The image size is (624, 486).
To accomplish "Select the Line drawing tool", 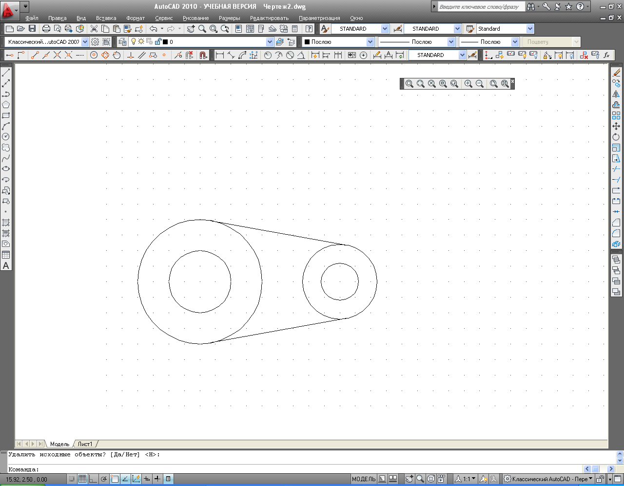I will (x=6, y=73).
